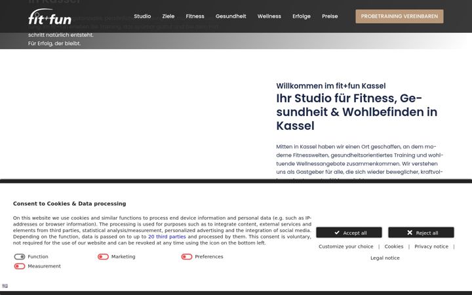Open the Legal notice link
Screen dimensions: 472x295
[385, 258]
